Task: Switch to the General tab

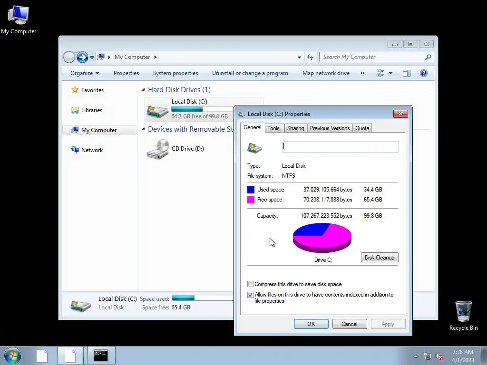Action: [x=252, y=127]
